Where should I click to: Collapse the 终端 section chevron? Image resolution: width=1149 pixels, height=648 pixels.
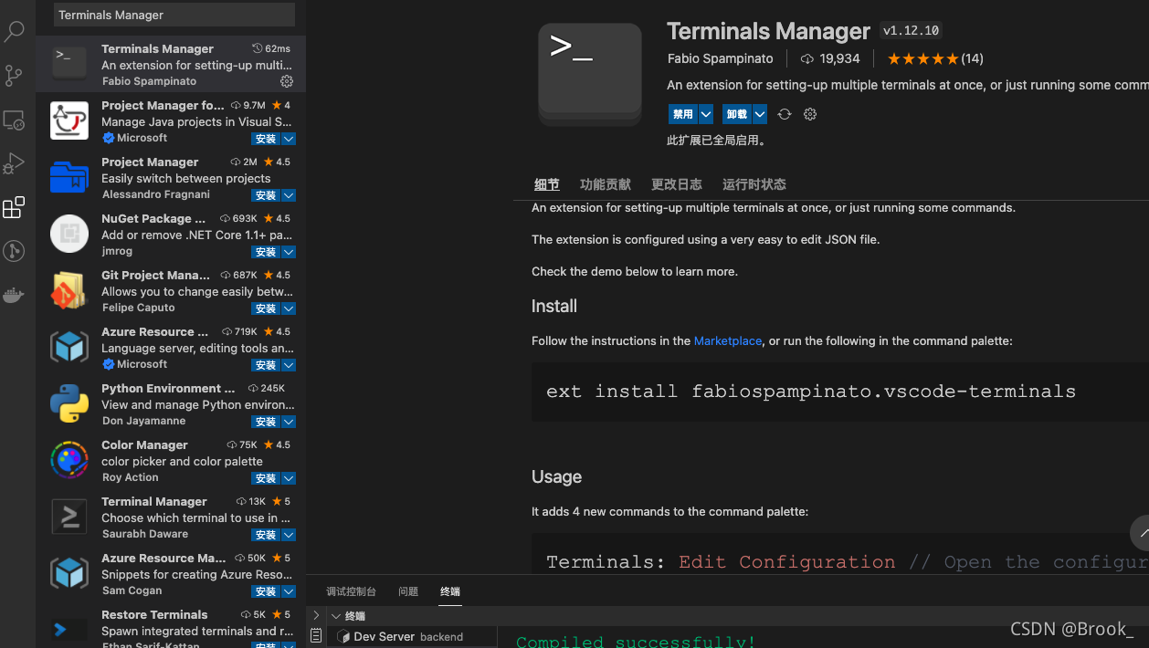[336, 616]
